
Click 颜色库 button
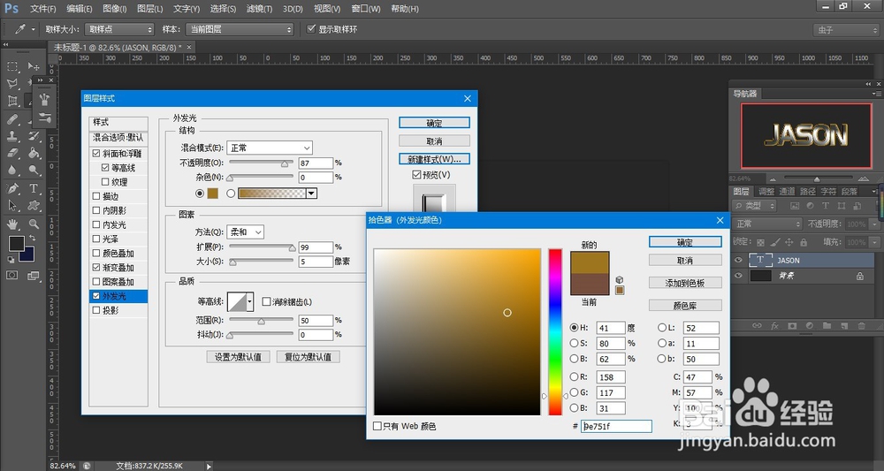click(685, 306)
